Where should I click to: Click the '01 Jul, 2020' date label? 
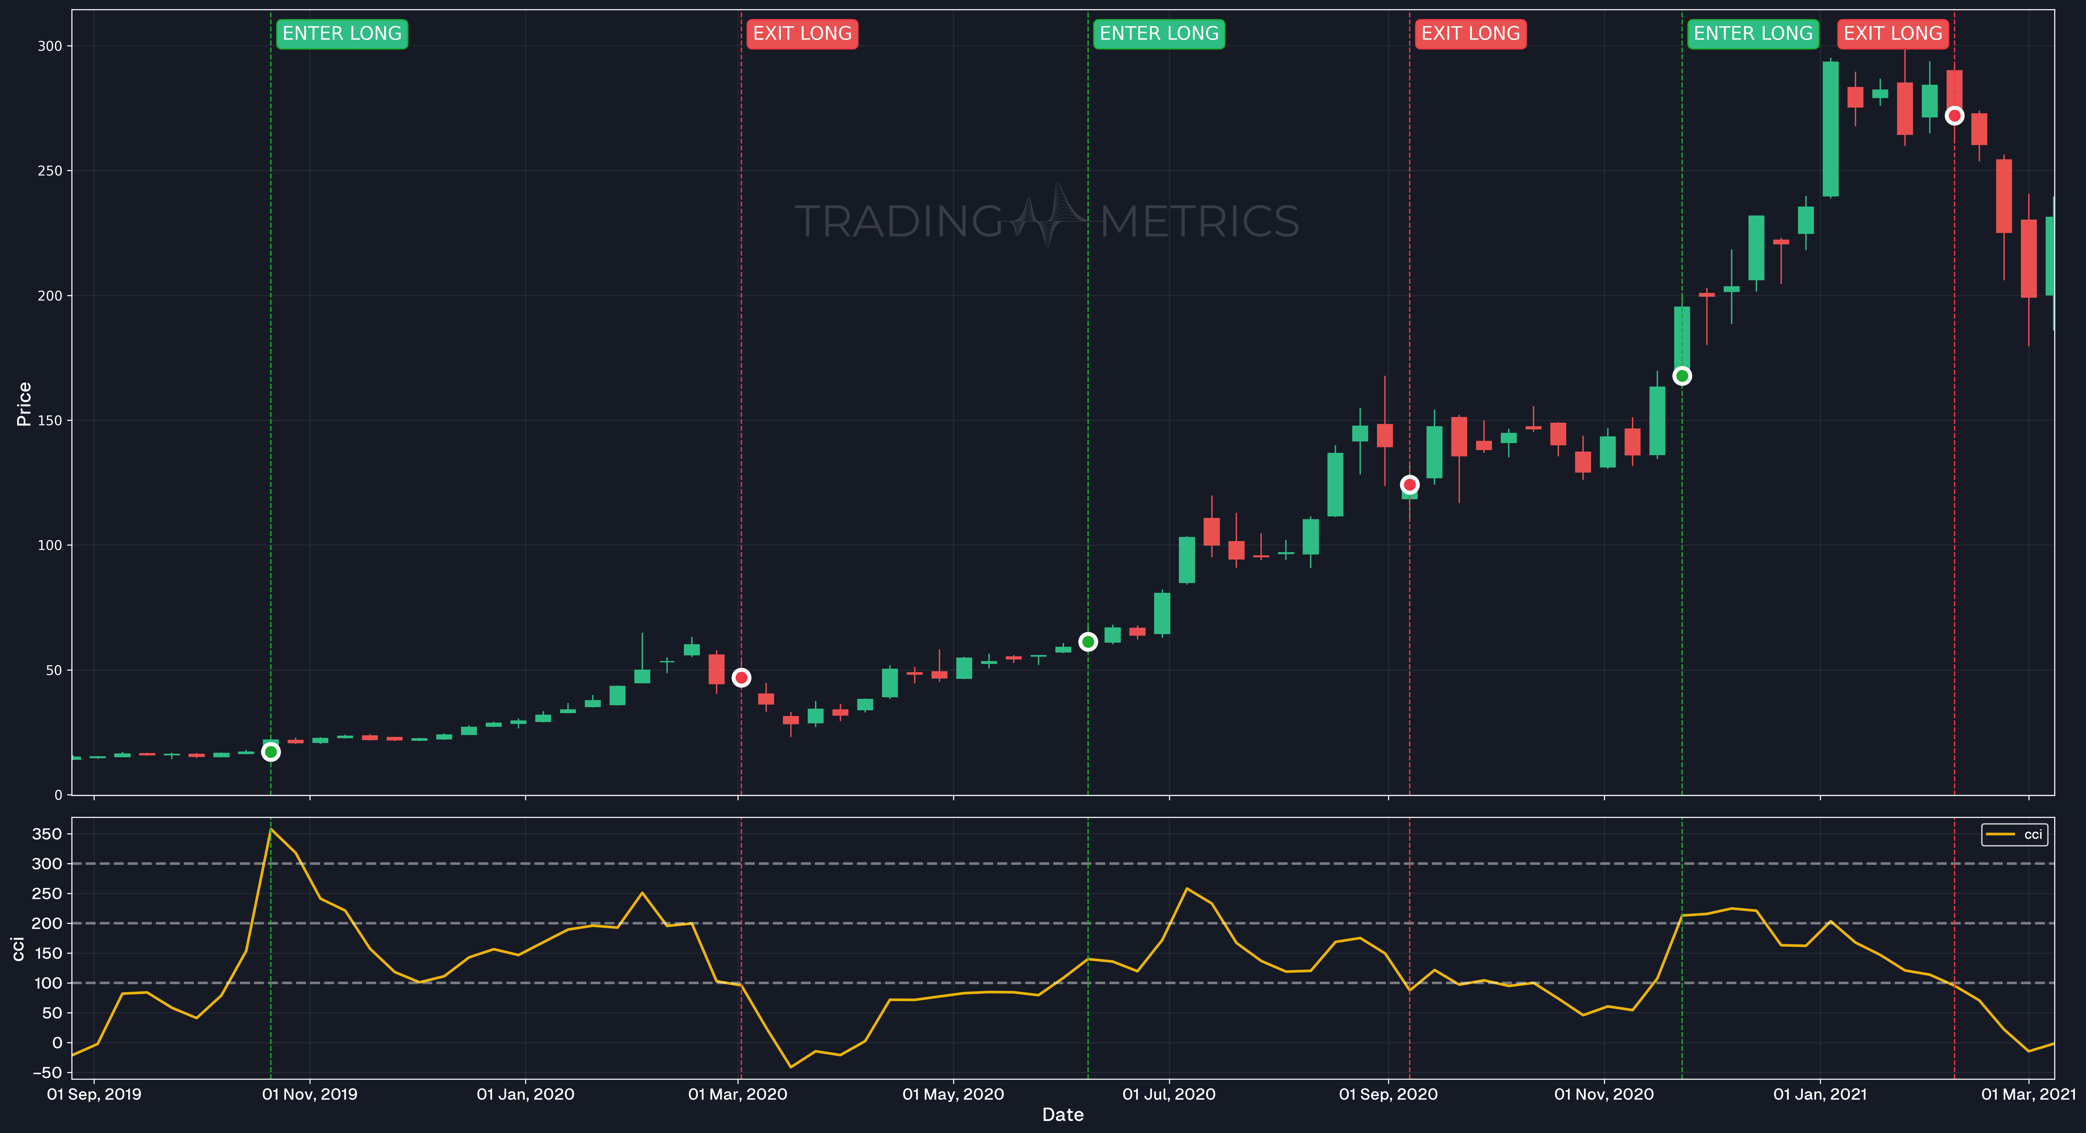point(1169,1094)
